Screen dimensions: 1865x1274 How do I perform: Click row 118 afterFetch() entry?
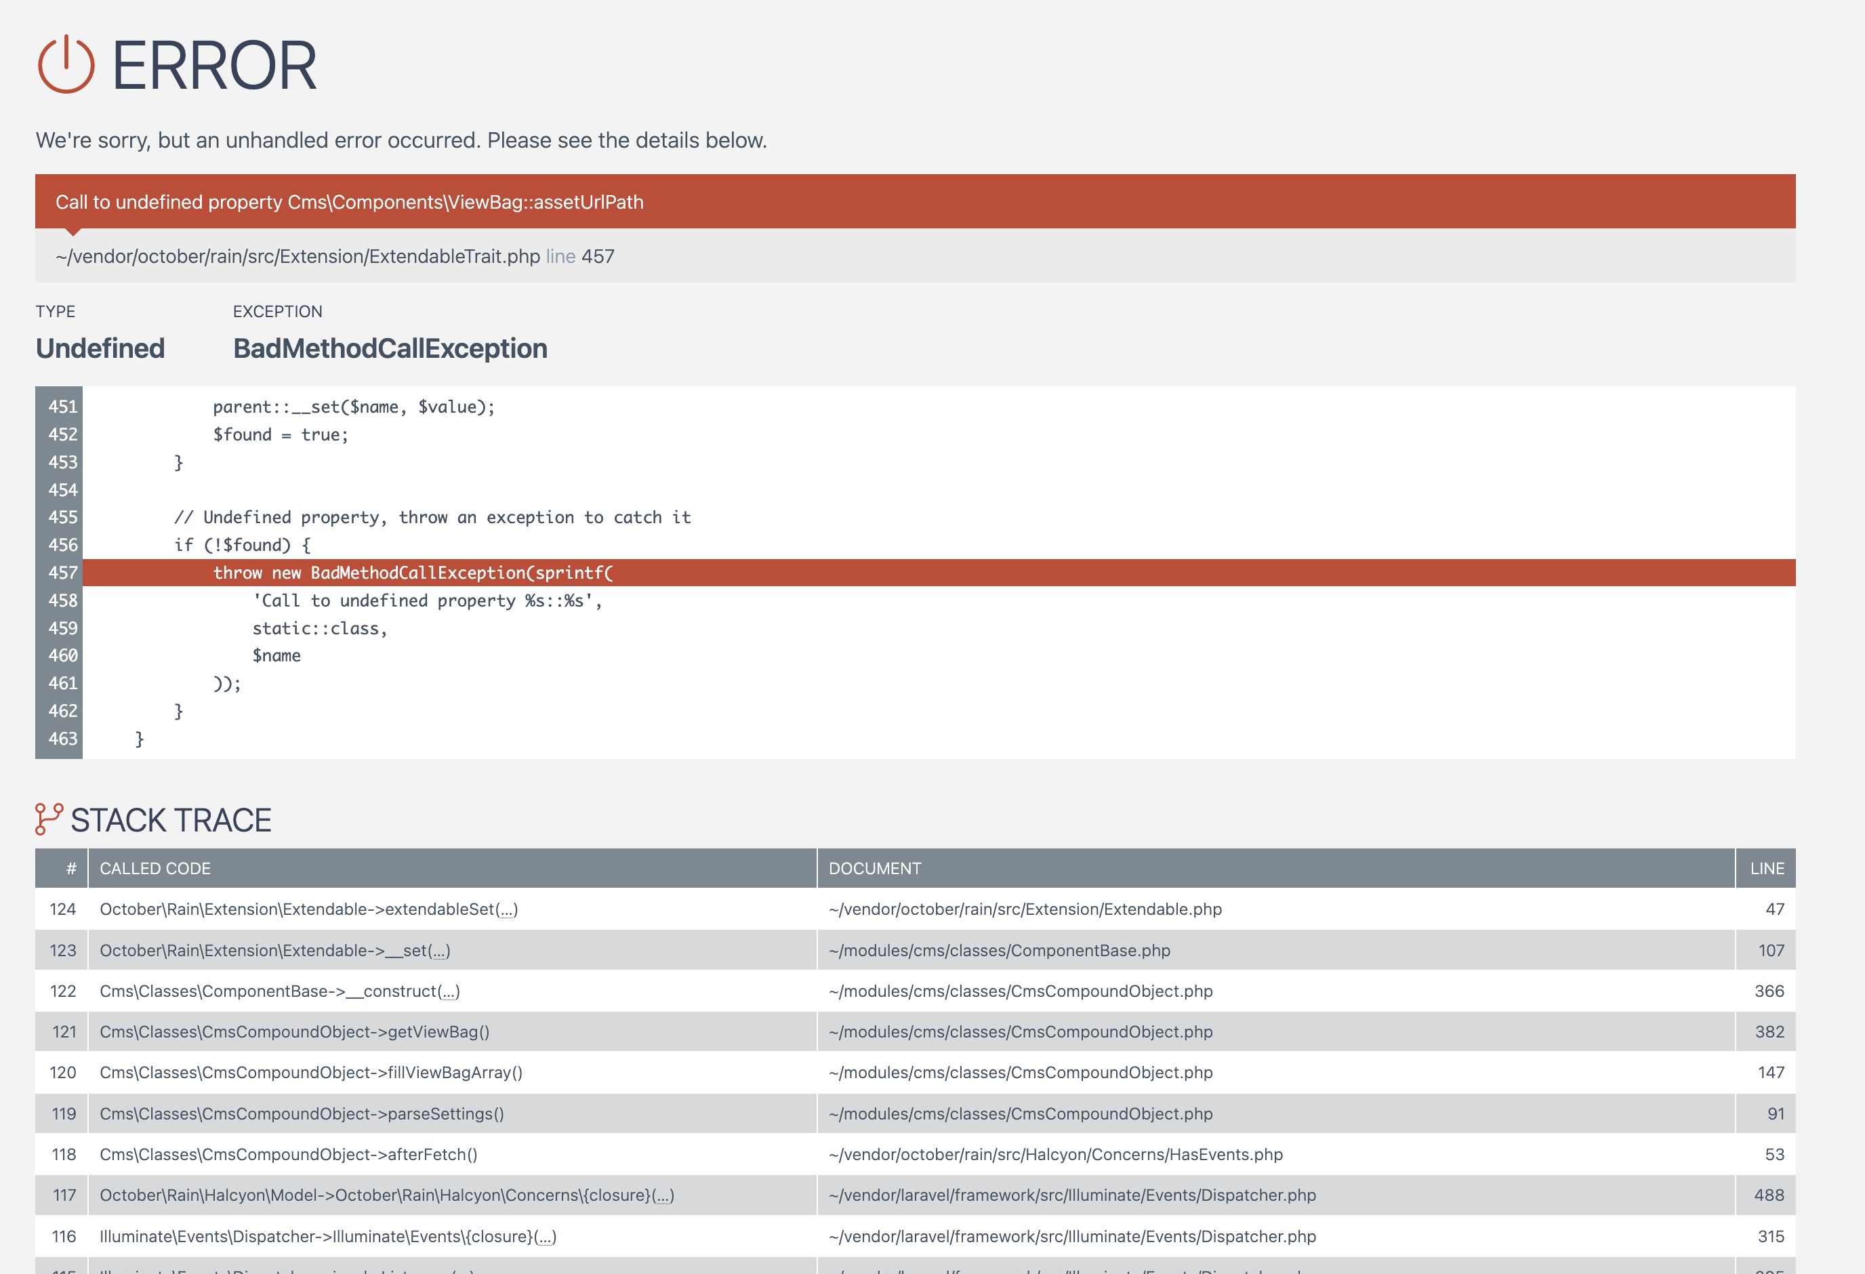pyautogui.click(x=288, y=1155)
